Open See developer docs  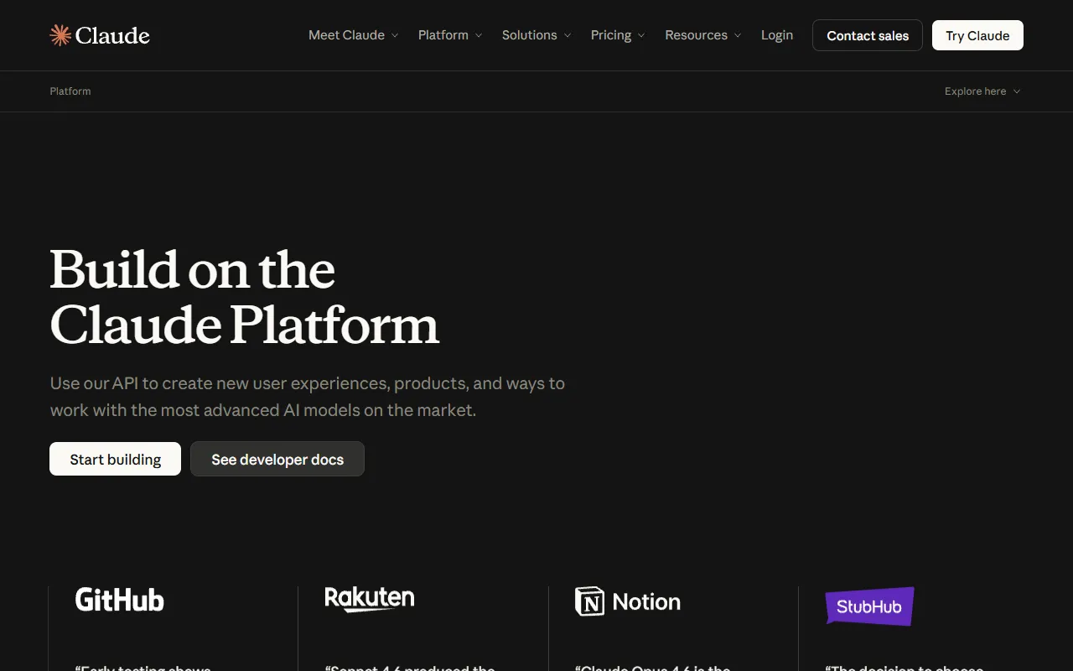[x=277, y=459]
